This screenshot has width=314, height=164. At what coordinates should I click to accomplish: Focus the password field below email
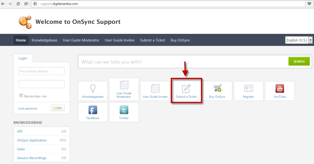pyautogui.click(x=41, y=84)
